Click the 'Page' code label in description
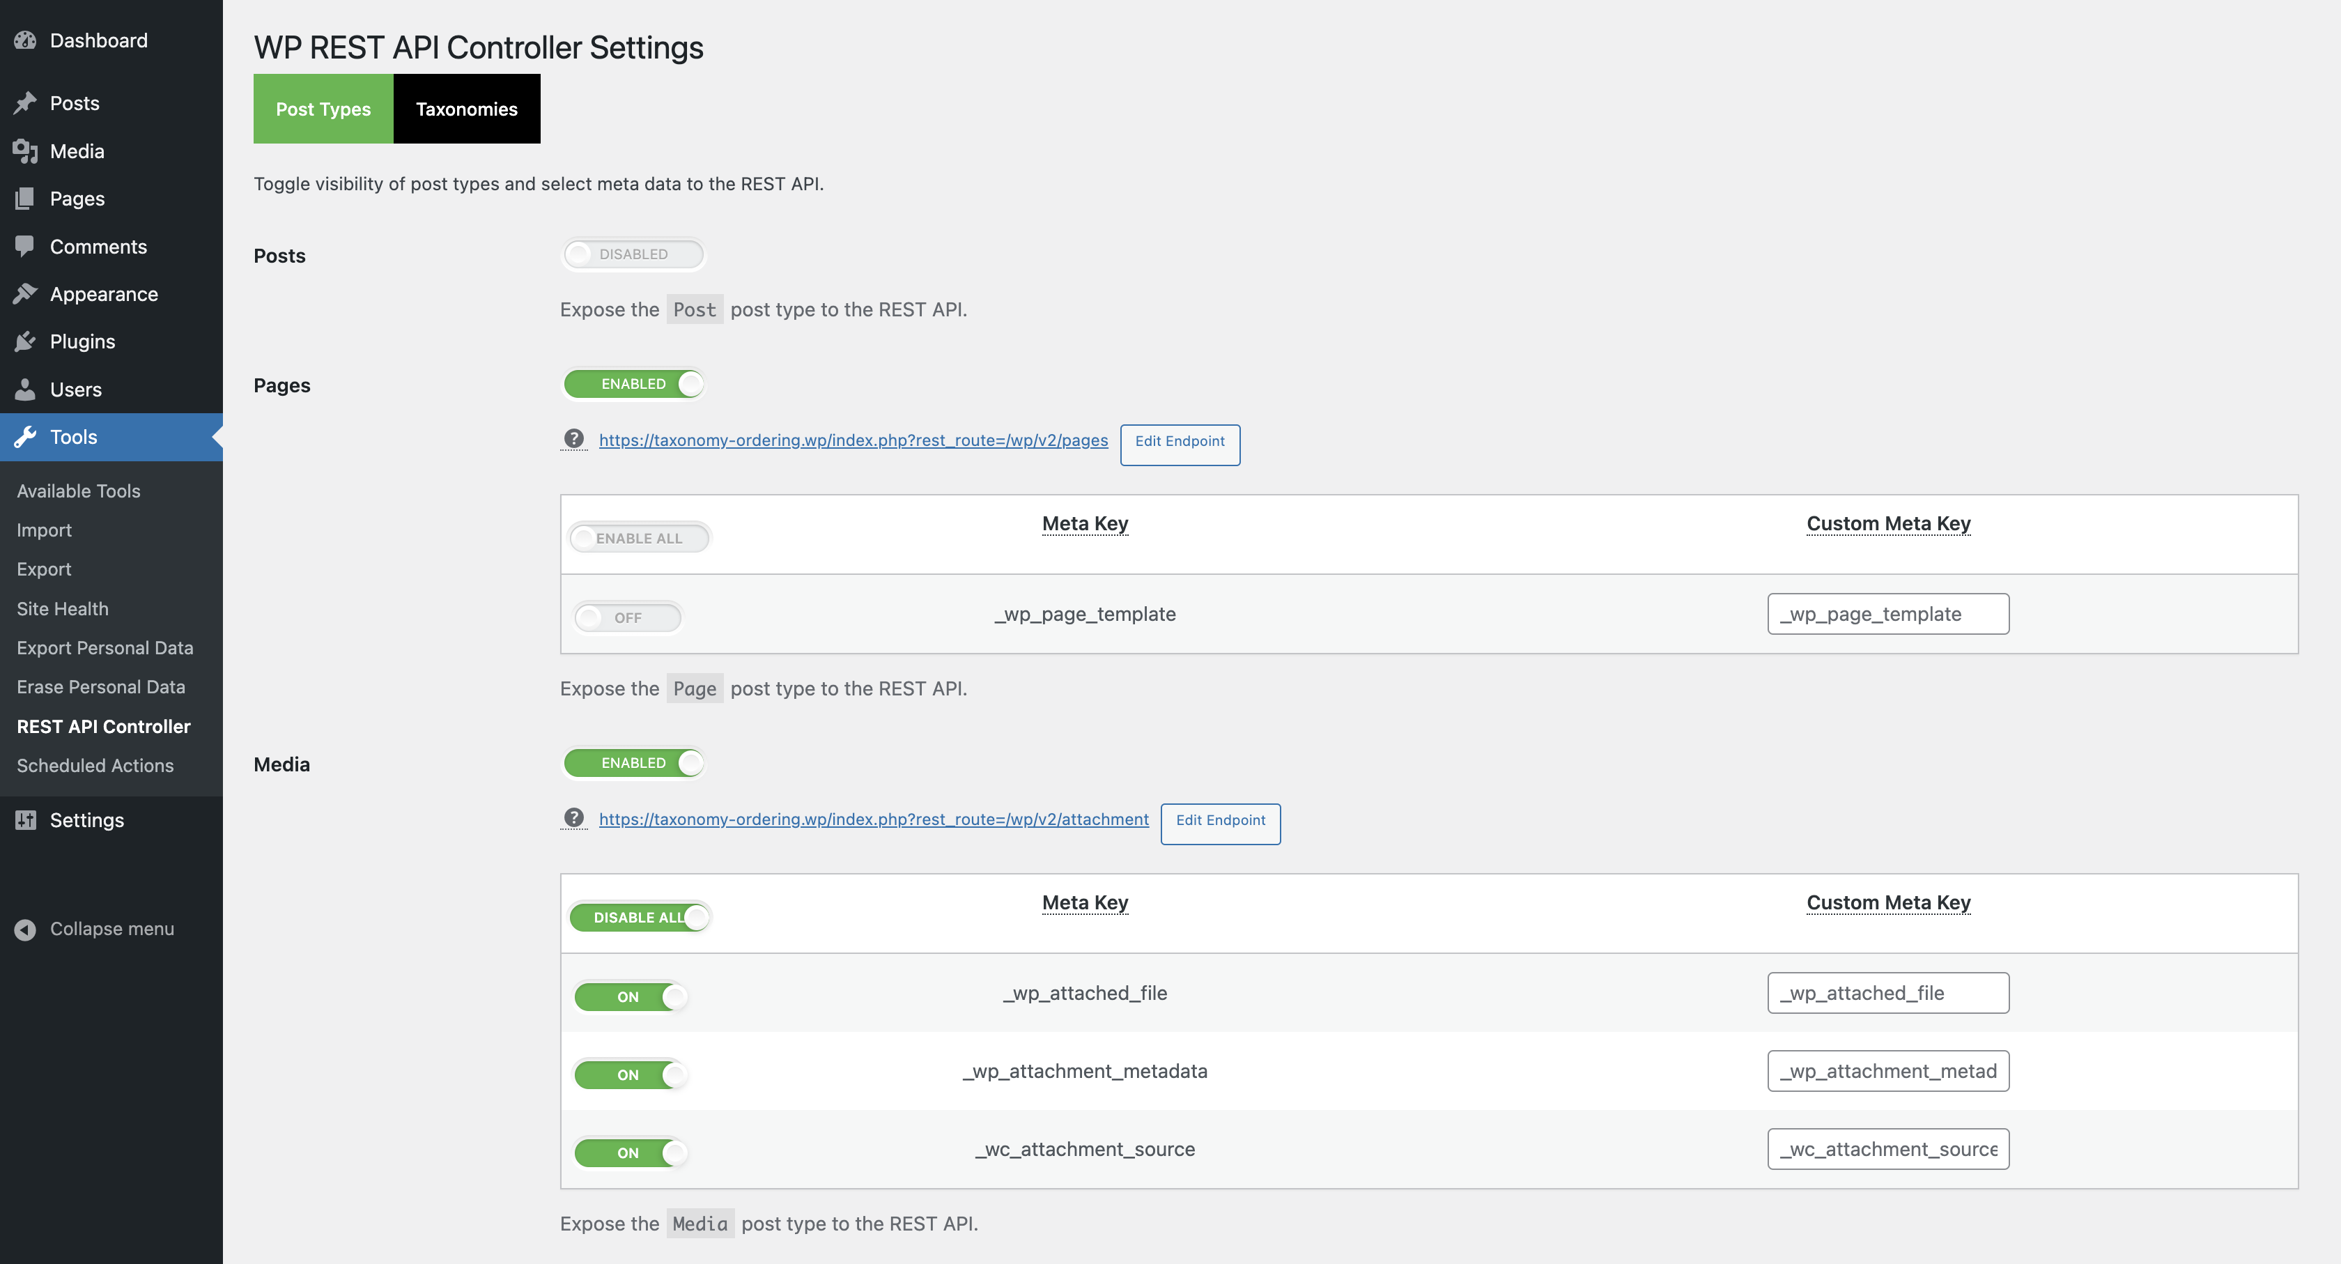Image resolution: width=2341 pixels, height=1264 pixels. coord(695,688)
